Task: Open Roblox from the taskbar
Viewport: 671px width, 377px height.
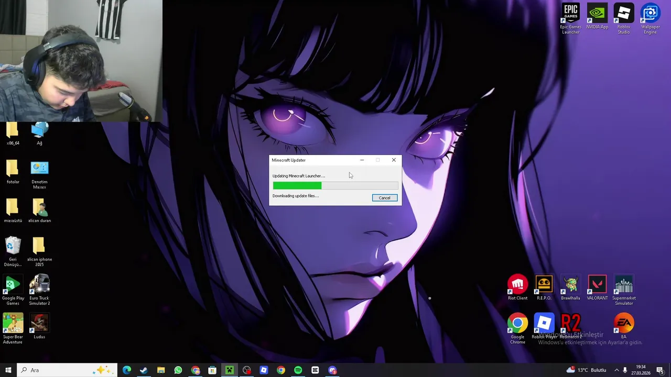Action: pos(264,370)
